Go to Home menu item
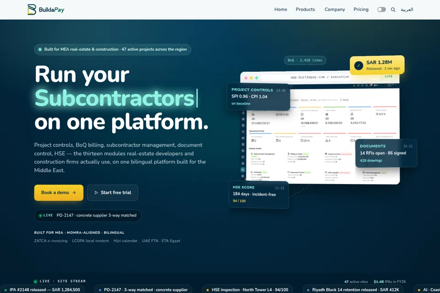Image resolution: width=440 pixels, height=293 pixels. tap(280, 10)
